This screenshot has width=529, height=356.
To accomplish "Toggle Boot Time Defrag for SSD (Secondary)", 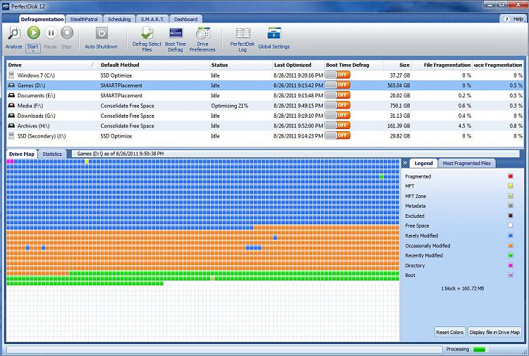I will [x=337, y=135].
